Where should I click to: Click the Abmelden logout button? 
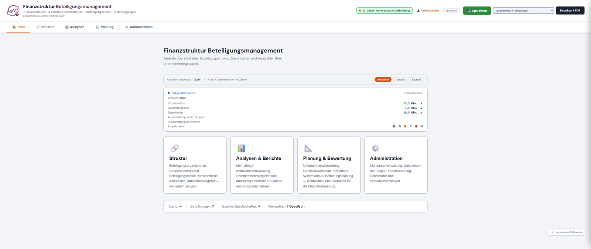click(x=451, y=11)
